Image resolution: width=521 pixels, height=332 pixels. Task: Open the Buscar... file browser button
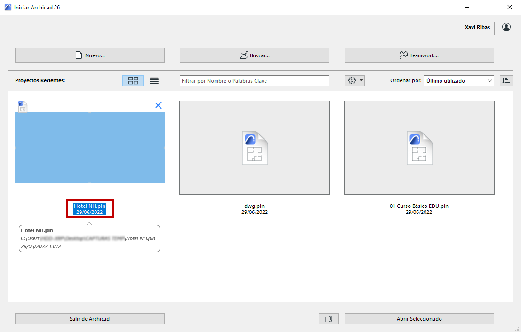click(x=255, y=55)
